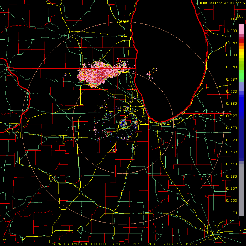Click the DCC label above the color scale
This screenshot has height=246, width=246.
tap(240, 16)
